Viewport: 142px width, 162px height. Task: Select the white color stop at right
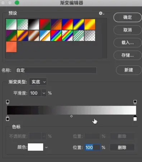(x=135, y=118)
